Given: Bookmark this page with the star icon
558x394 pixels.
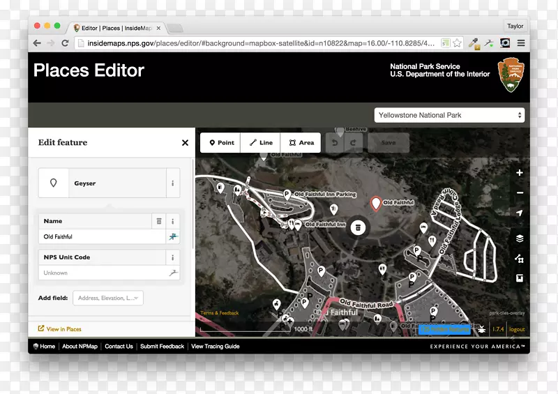Looking at the screenshot, I should pos(457,43).
